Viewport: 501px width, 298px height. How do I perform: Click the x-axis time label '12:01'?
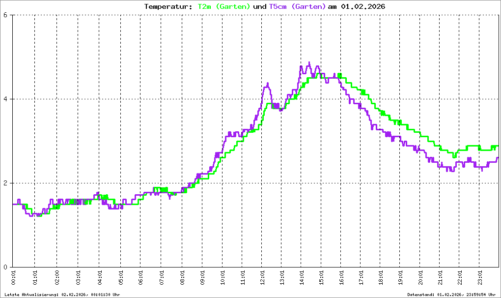tap(262, 277)
